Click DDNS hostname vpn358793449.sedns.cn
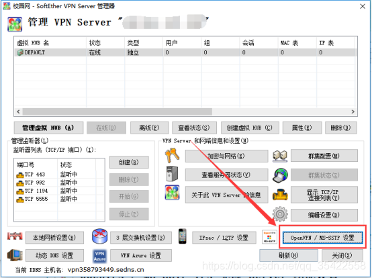The width and height of the screenshot is (372, 278). point(106,270)
